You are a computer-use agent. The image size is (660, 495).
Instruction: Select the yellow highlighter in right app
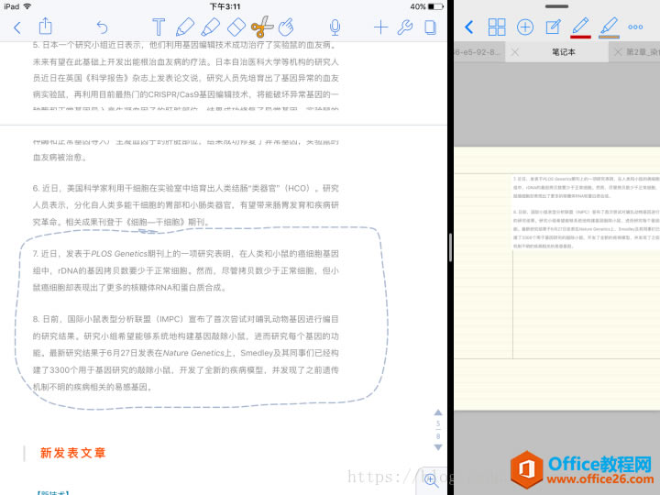pyautogui.click(x=609, y=27)
